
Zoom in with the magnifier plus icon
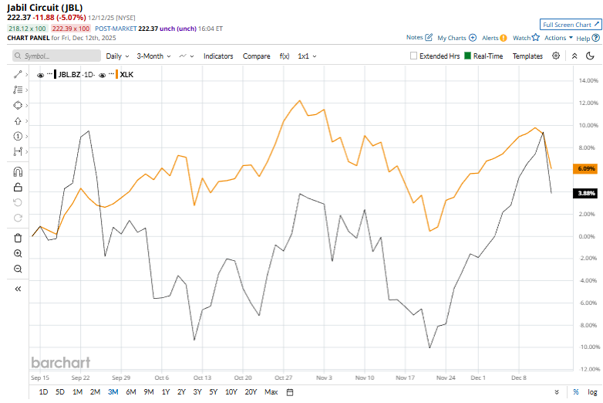(x=18, y=254)
